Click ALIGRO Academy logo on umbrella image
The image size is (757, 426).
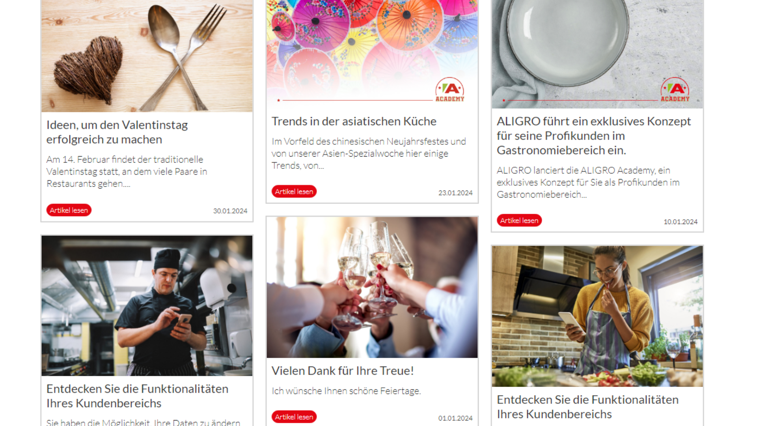pyautogui.click(x=450, y=90)
